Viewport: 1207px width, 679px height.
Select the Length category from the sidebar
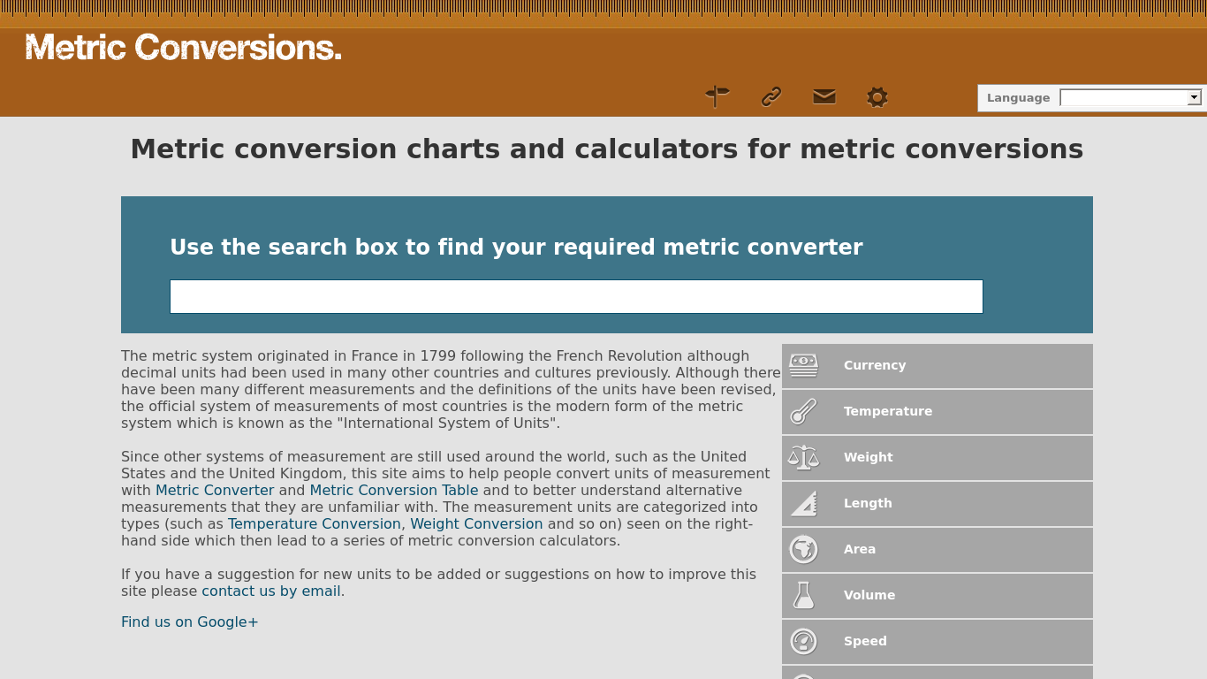point(868,503)
